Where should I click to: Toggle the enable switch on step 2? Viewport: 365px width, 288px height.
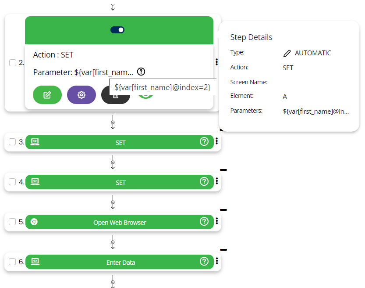point(117,30)
